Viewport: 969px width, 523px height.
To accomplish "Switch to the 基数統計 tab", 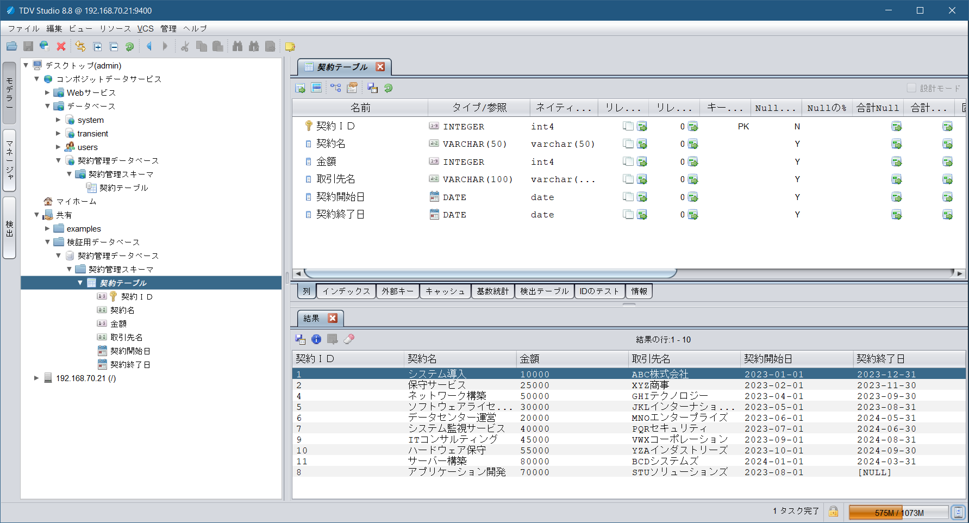I will pyautogui.click(x=492, y=291).
